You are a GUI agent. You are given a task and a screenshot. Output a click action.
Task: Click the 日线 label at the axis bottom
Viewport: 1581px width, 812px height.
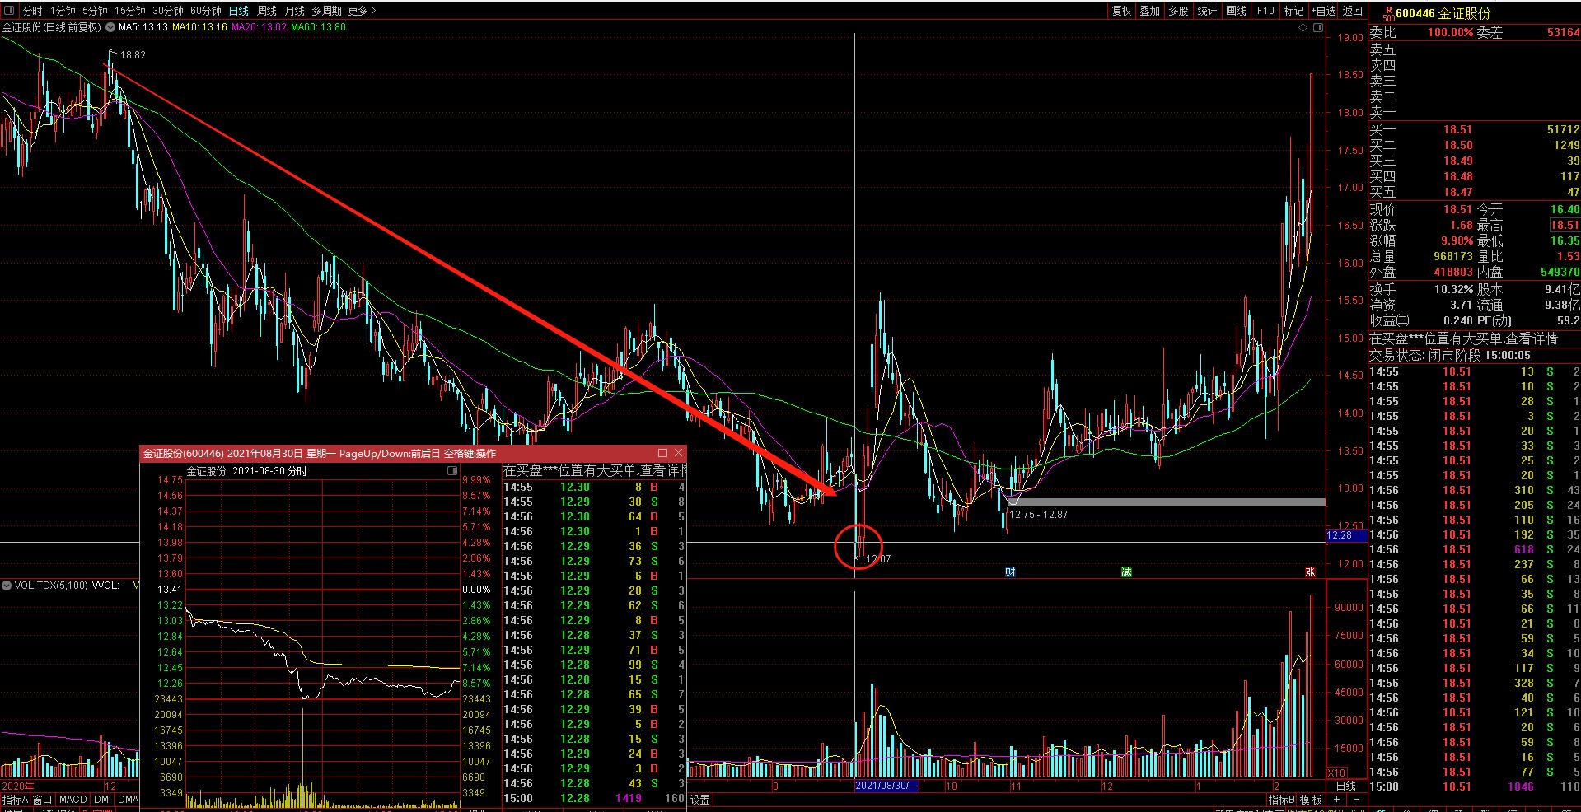[1345, 786]
